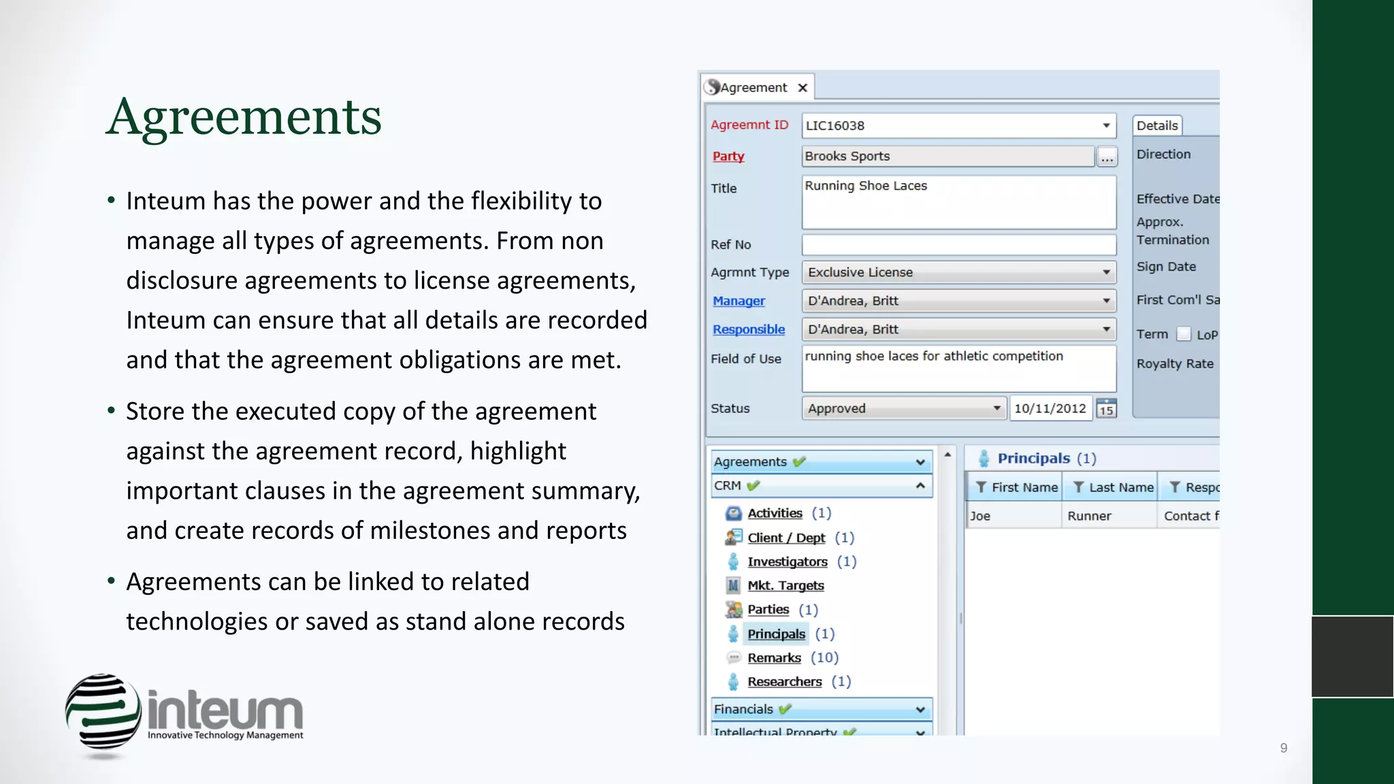Click the Investigators person icon
The width and height of the screenshot is (1394, 784).
coord(733,561)
